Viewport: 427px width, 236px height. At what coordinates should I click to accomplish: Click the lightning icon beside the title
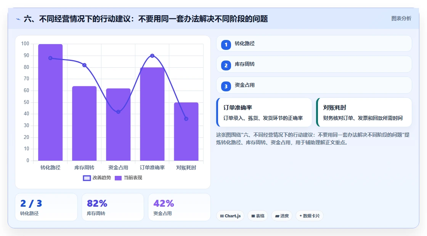(18, 19)
